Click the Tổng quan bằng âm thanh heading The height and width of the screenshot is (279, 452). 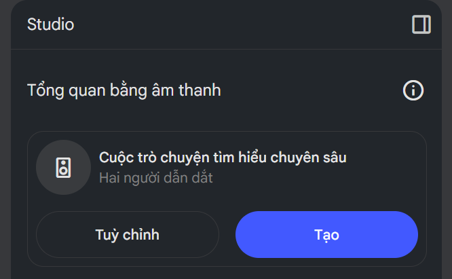[x=124, y=90]
